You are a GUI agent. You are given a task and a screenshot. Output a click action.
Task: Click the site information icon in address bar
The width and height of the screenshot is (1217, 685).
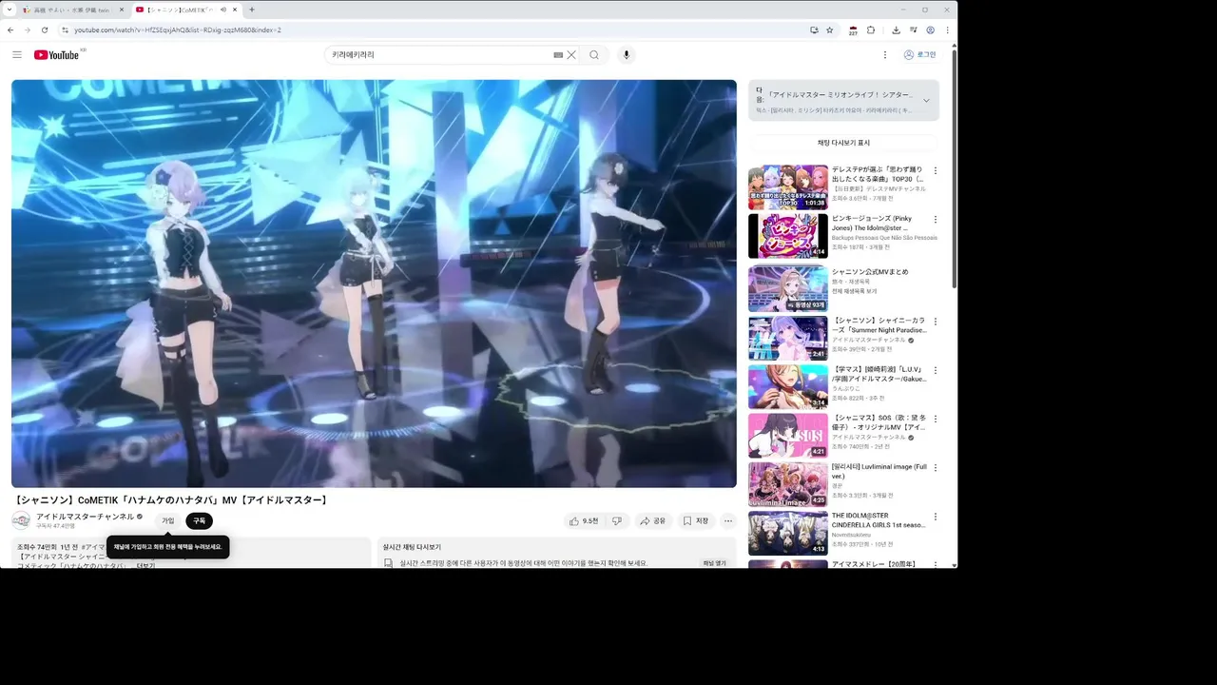[66, 29]
